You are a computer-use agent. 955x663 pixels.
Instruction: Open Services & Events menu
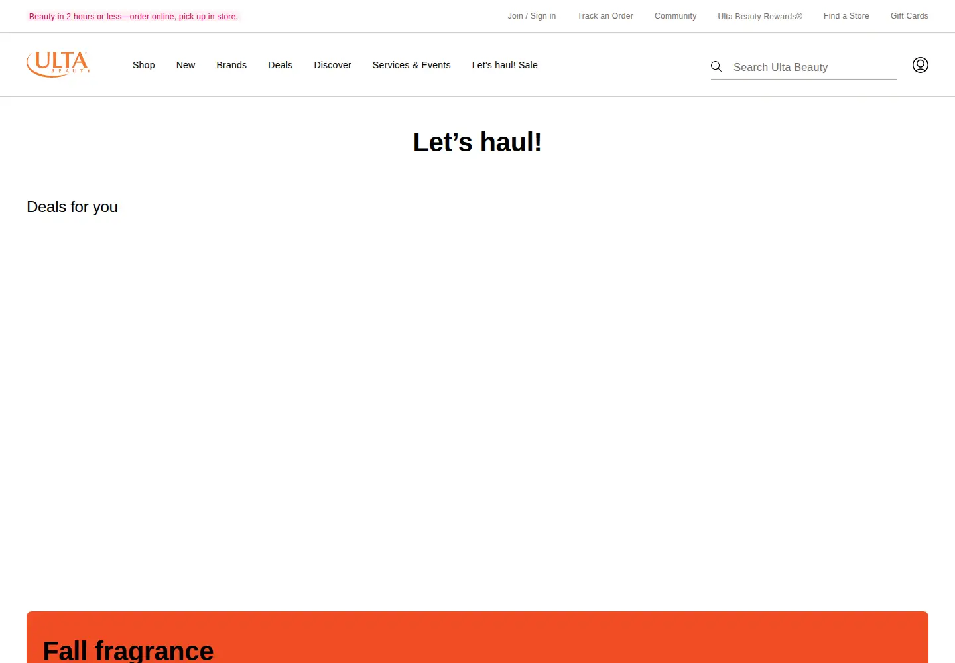point(412,65)
